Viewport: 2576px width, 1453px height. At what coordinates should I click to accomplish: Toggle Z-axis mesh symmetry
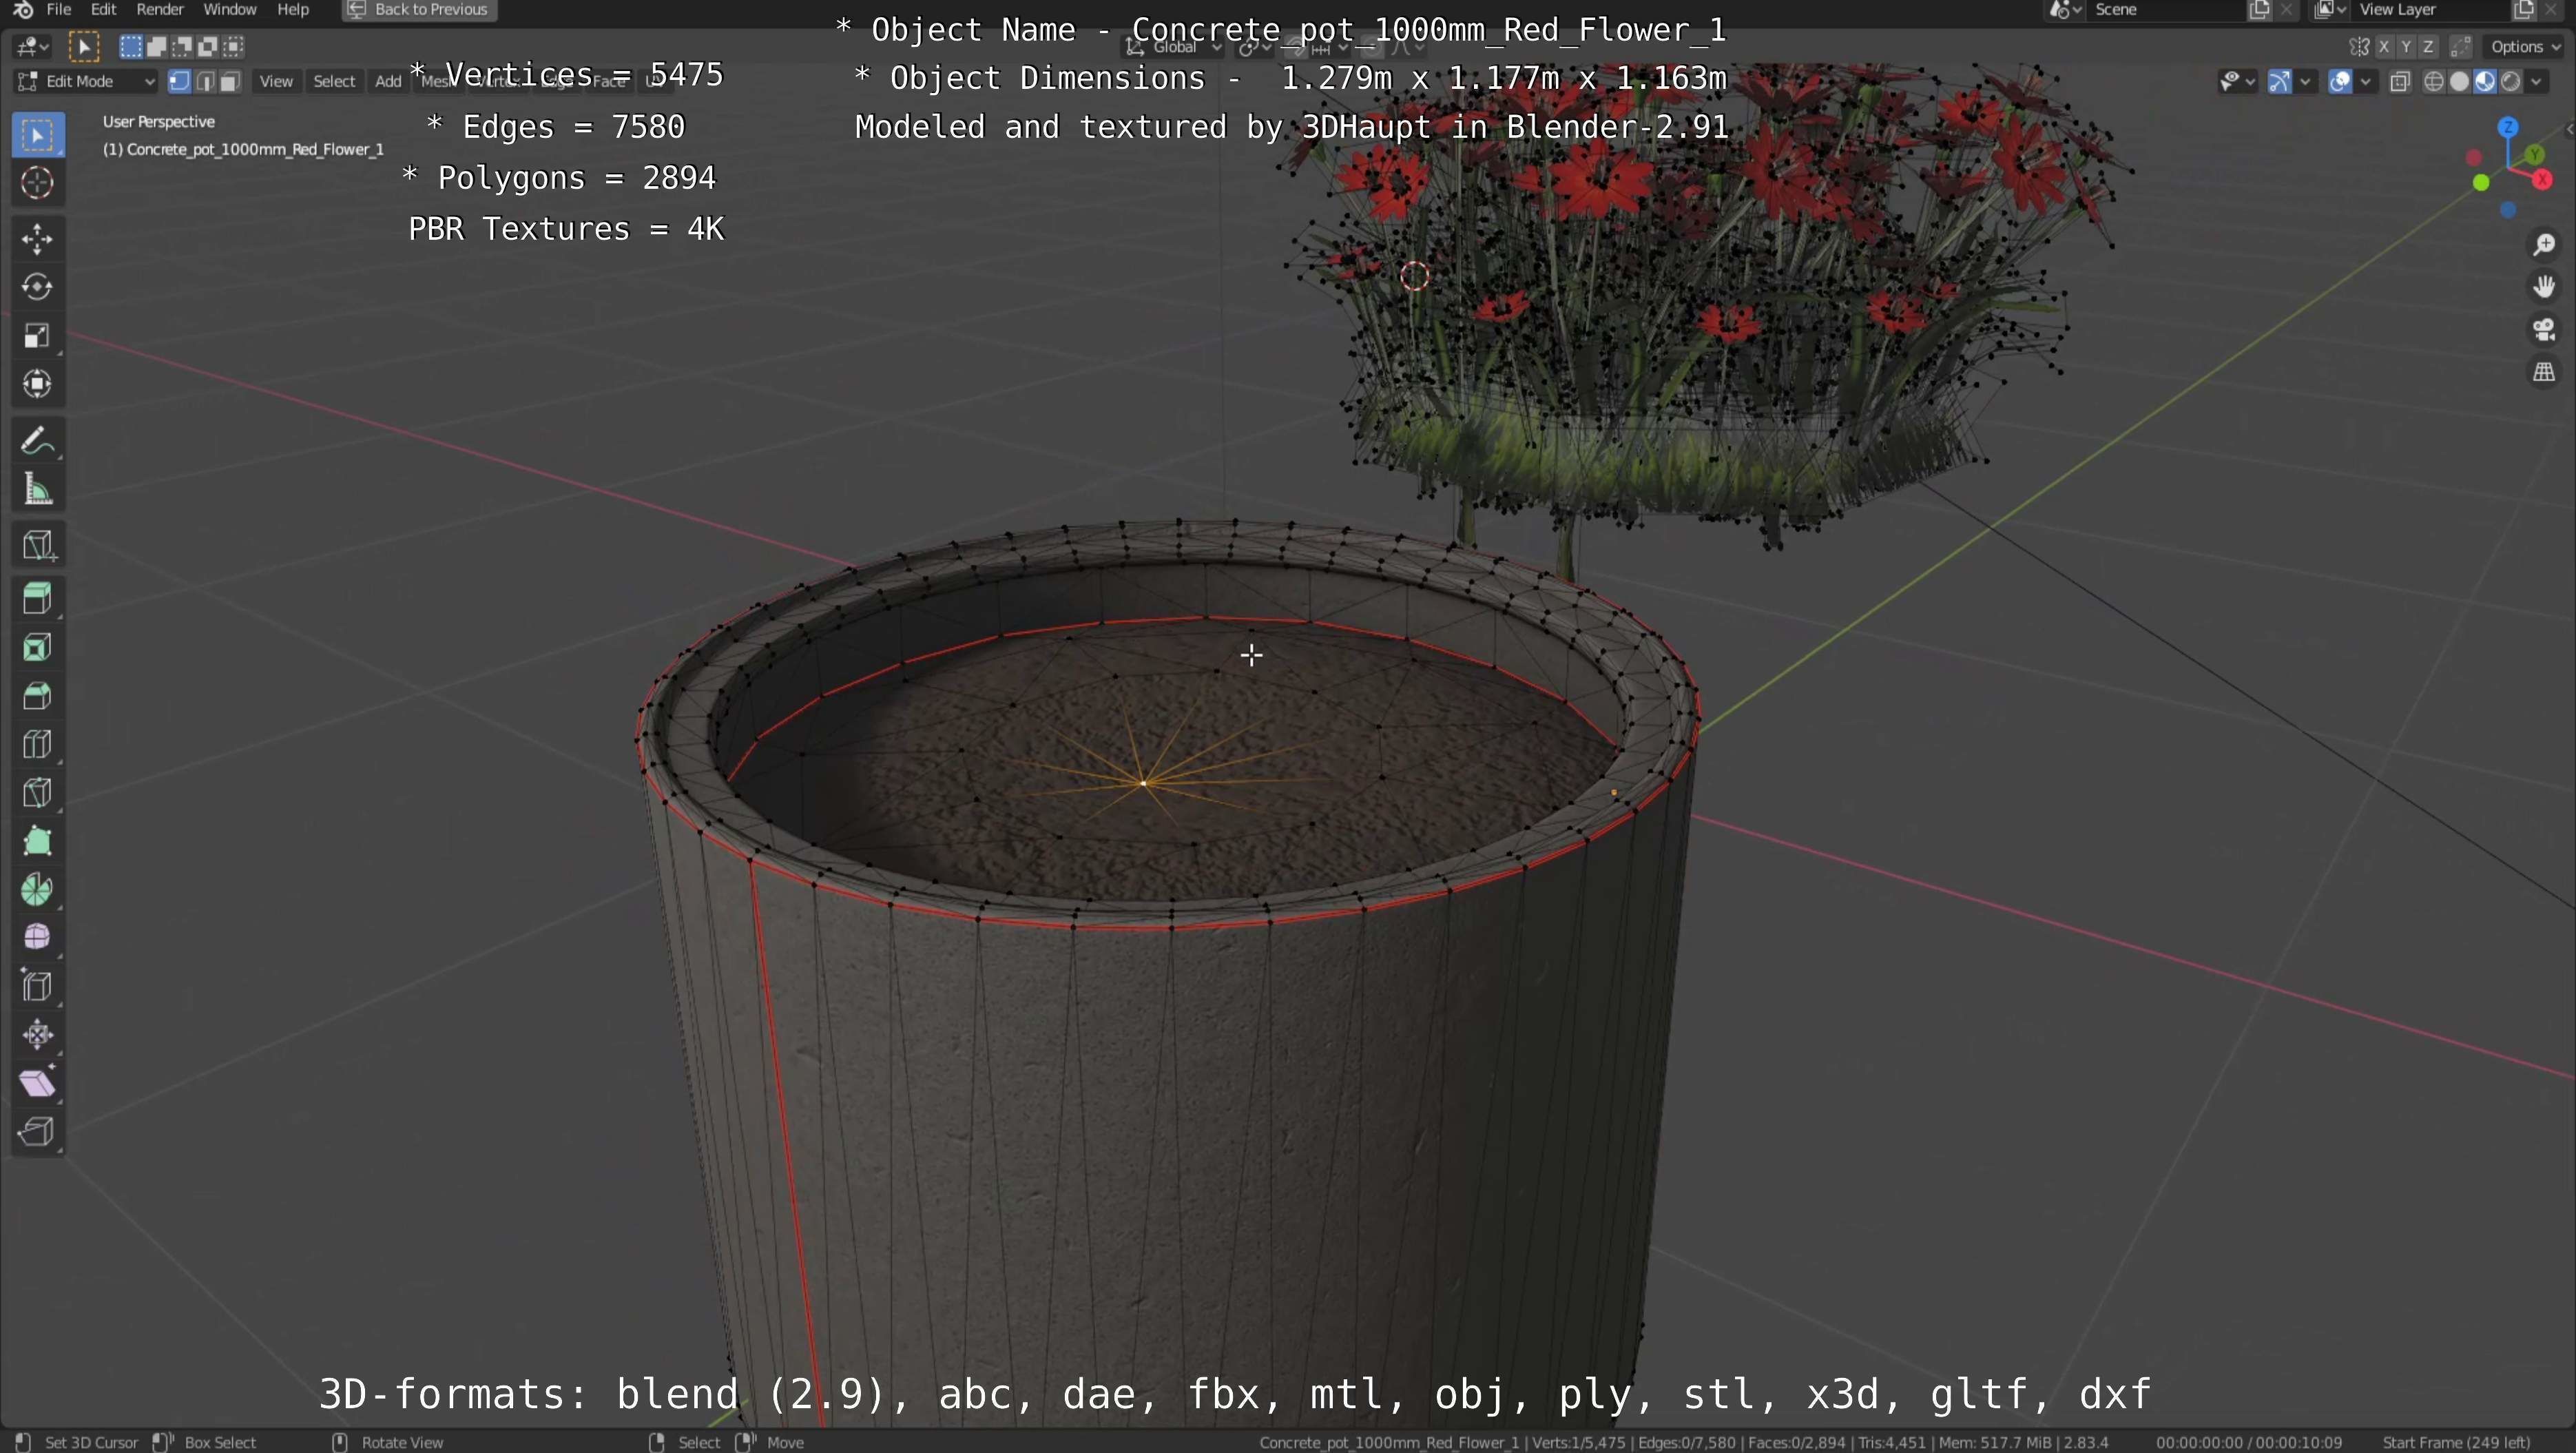[2428, 47]
